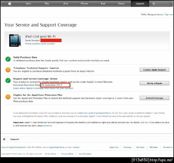Click 'Eligible for the AppleCare Protection Plan' heading
The height and width of the screenshot is (163, 174).
tap(38, 95)
